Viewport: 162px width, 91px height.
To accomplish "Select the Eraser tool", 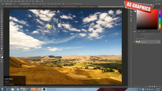I will pyautogui.click(x=2, y=31).
